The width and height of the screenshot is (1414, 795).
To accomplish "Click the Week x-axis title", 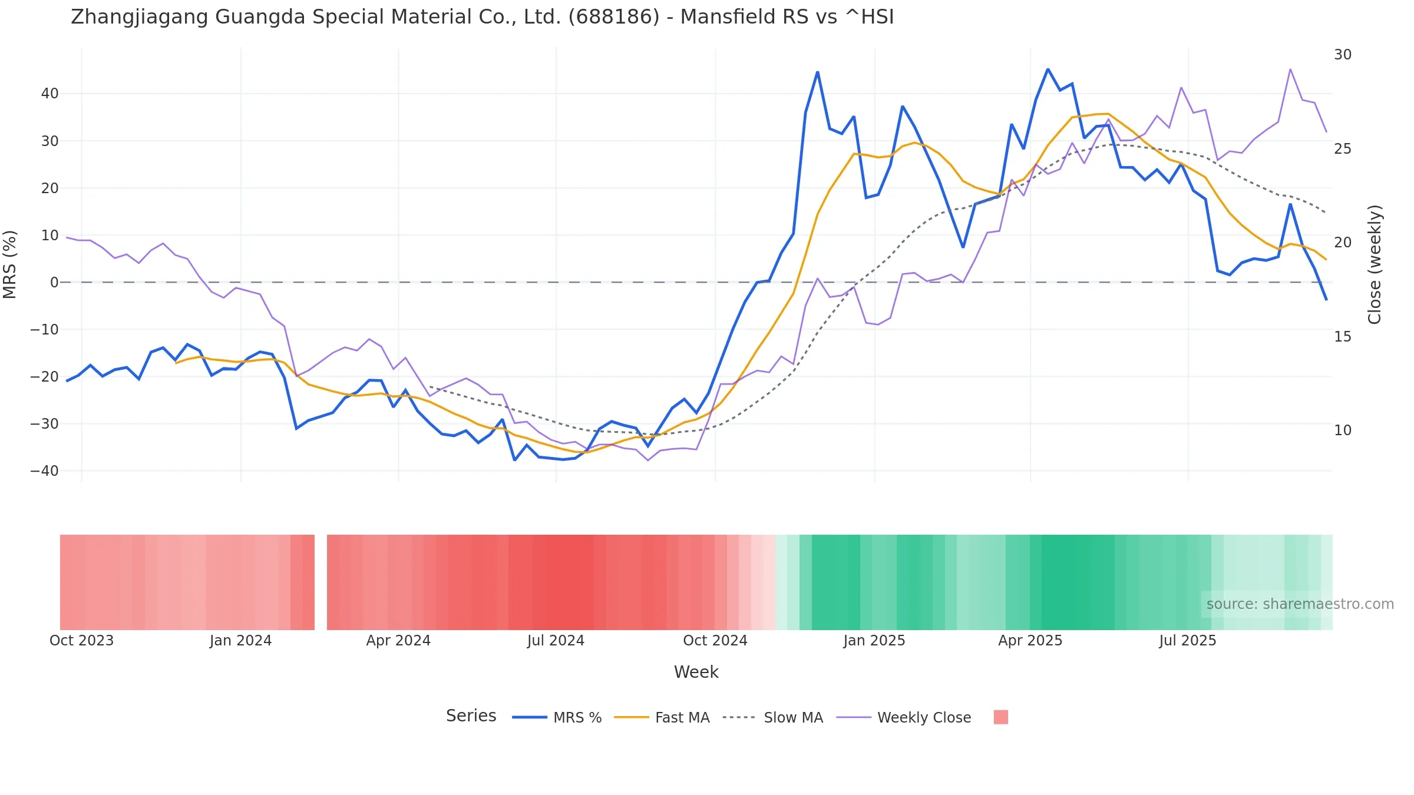I will [696, 672].
